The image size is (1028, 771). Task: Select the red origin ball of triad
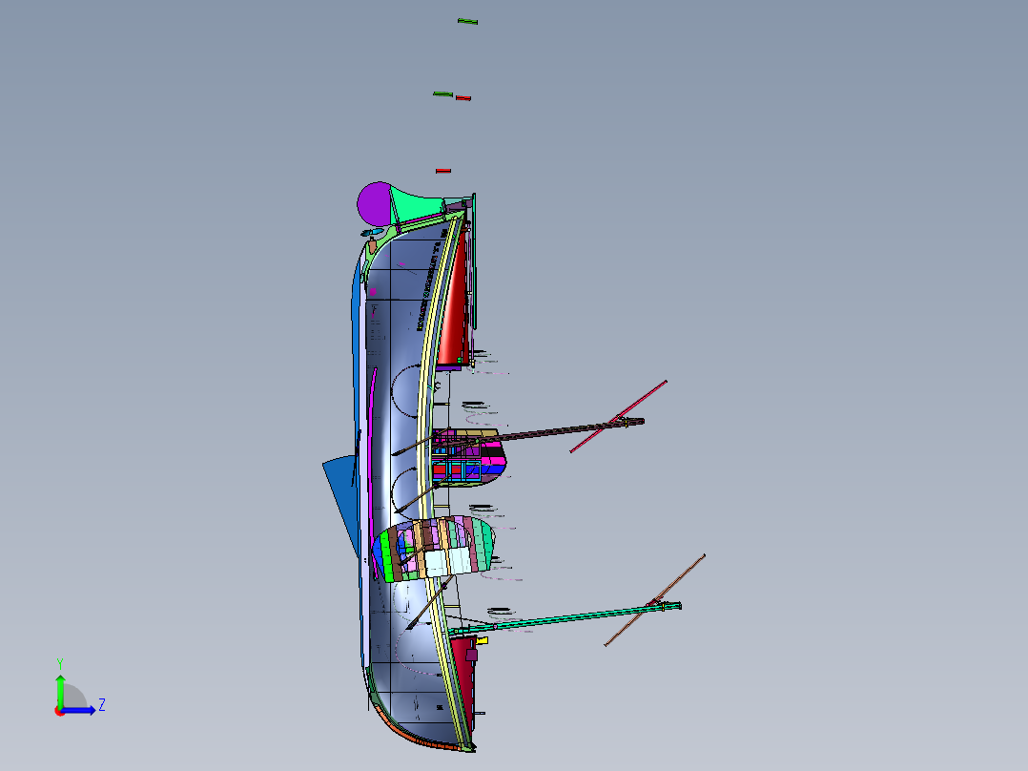59,711
